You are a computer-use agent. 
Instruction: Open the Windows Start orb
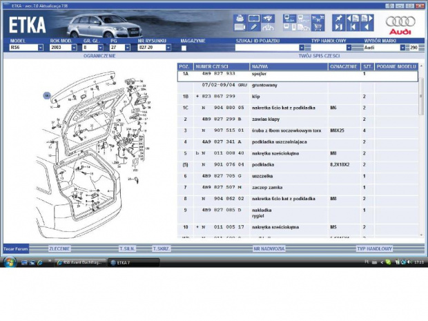[x=10, y=262]
